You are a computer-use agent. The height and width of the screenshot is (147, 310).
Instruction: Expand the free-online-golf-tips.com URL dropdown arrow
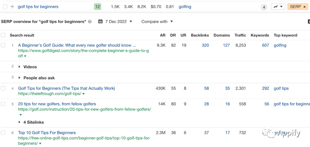coord(40,143)
